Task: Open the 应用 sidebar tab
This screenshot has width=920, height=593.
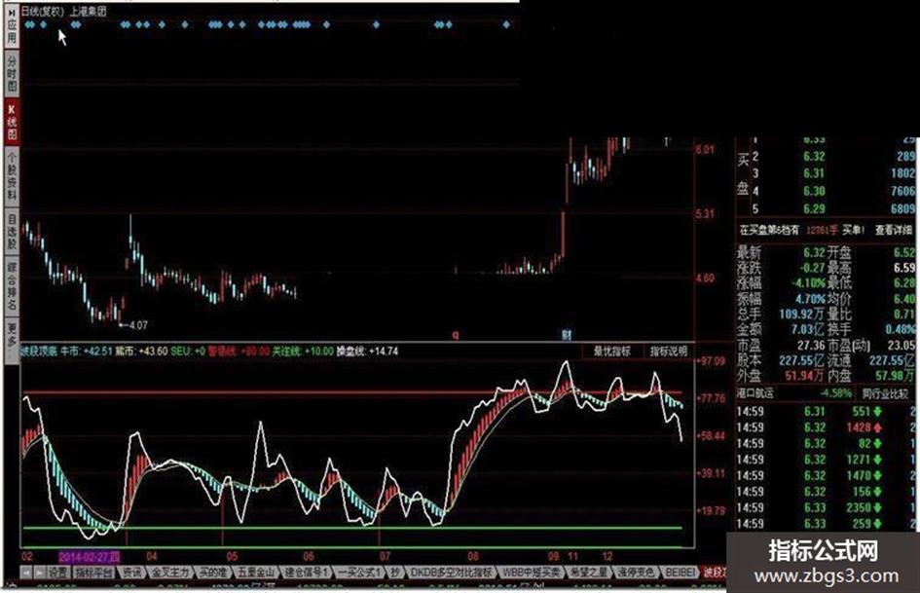Action: pos(11,27)
